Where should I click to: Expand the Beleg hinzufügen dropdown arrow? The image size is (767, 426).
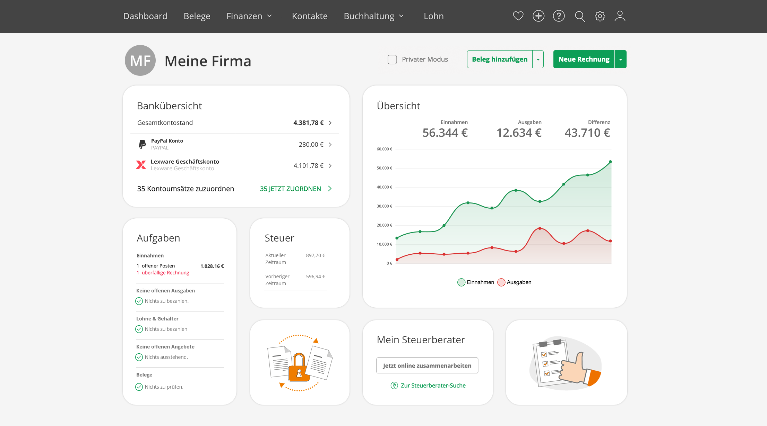(x=538, y=59)
